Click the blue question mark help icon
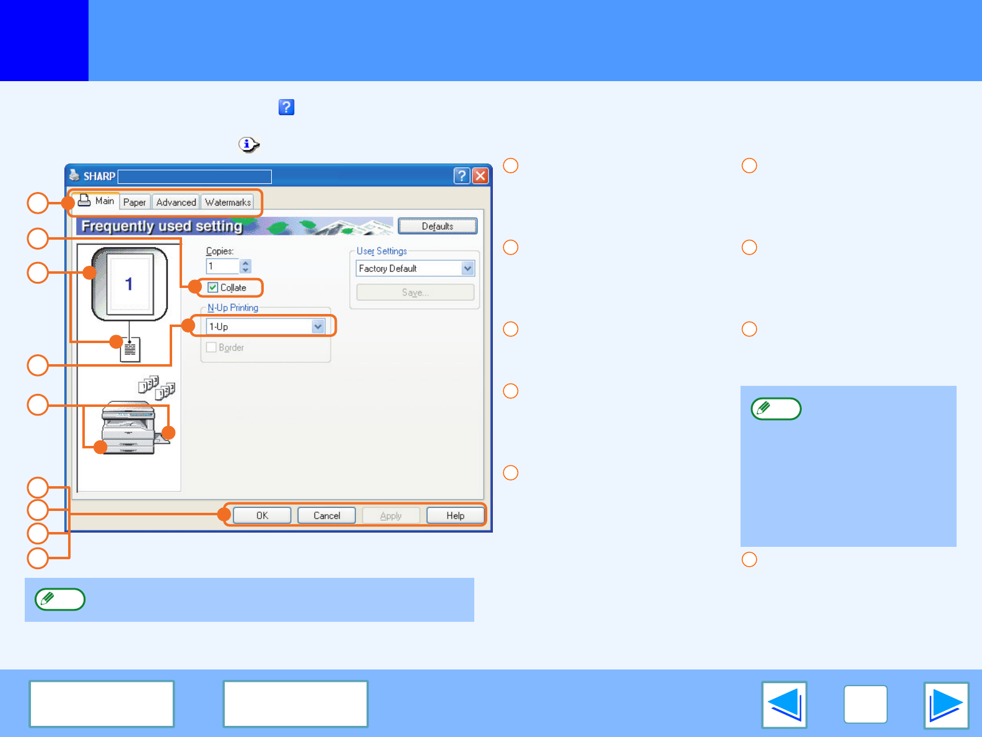The image size is (982, 737). 286,107
